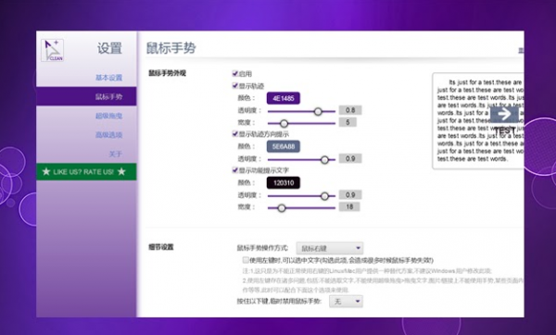Open the 基本设置 settings page

[108, 78]
